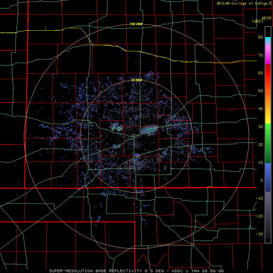
Task: Click the 80 value on the dBZ scale
Action: pos(261,37)
